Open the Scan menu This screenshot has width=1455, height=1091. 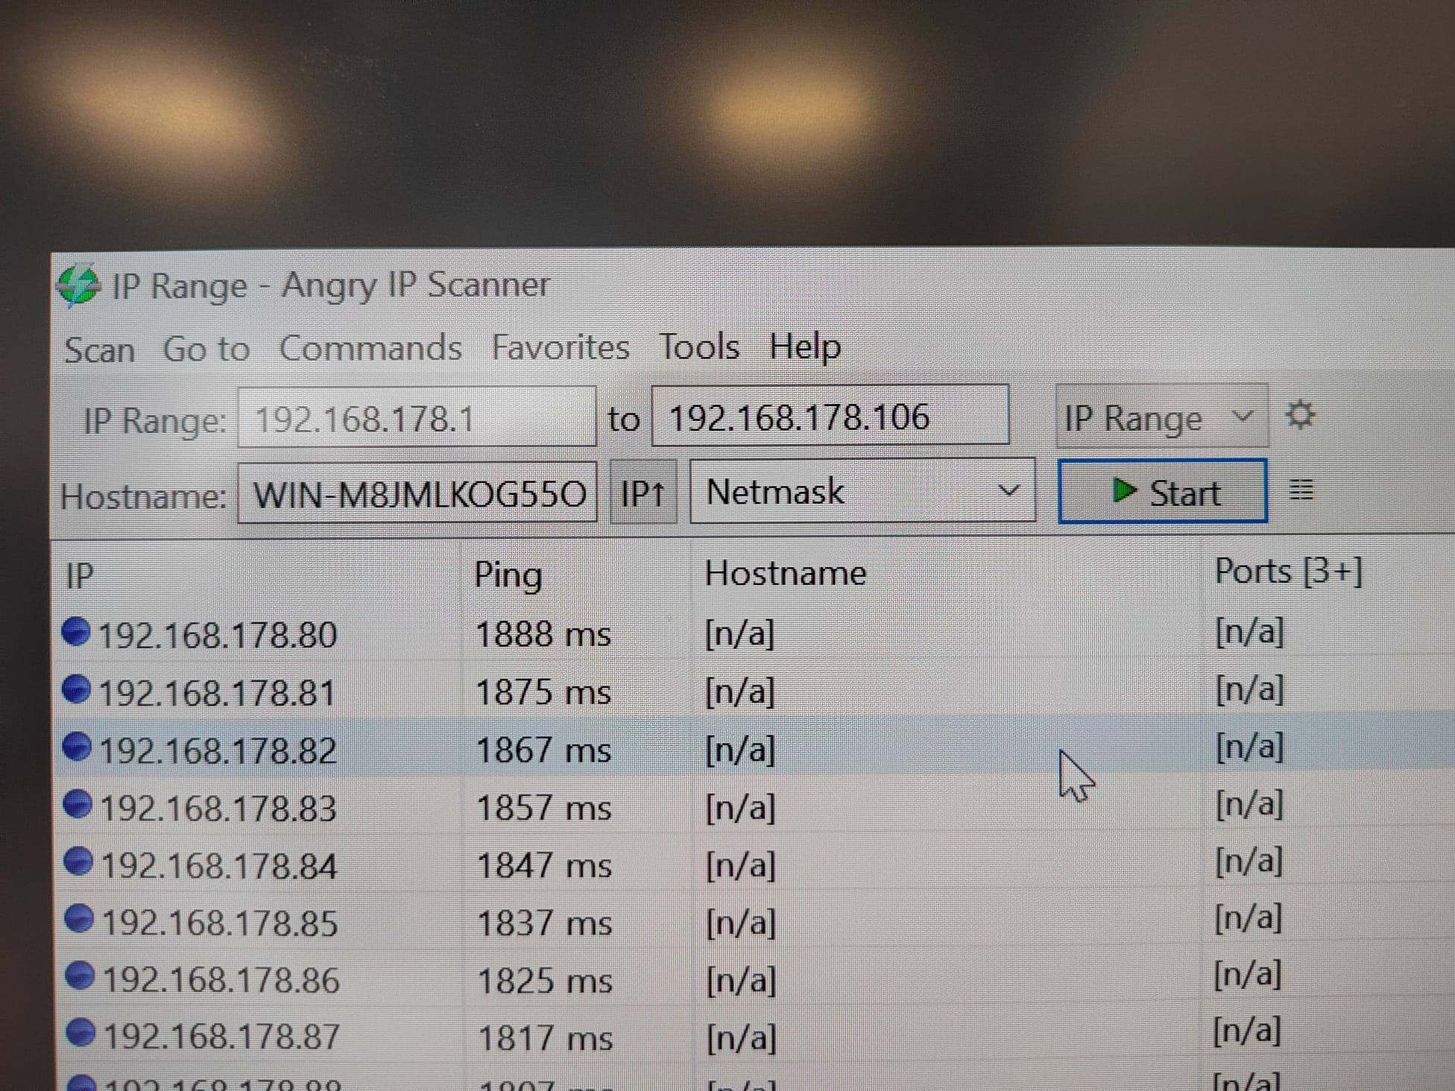click(99, 350)
